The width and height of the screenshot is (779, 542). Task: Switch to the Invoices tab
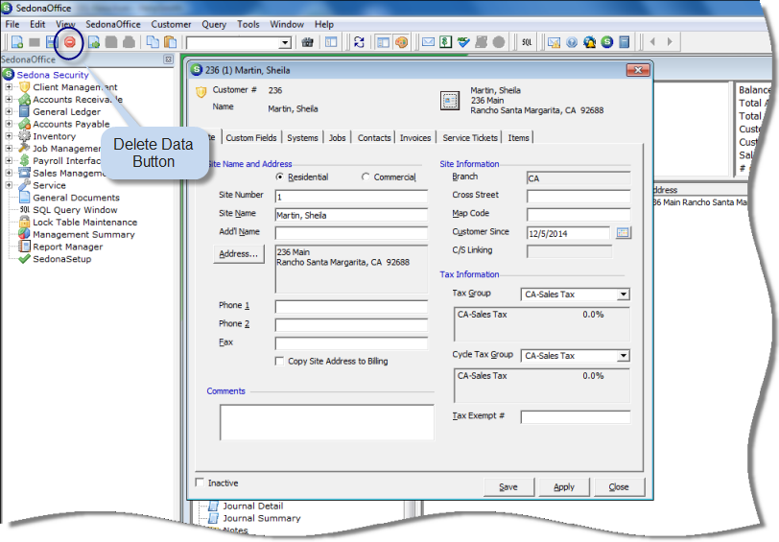[x=415, y=137]
